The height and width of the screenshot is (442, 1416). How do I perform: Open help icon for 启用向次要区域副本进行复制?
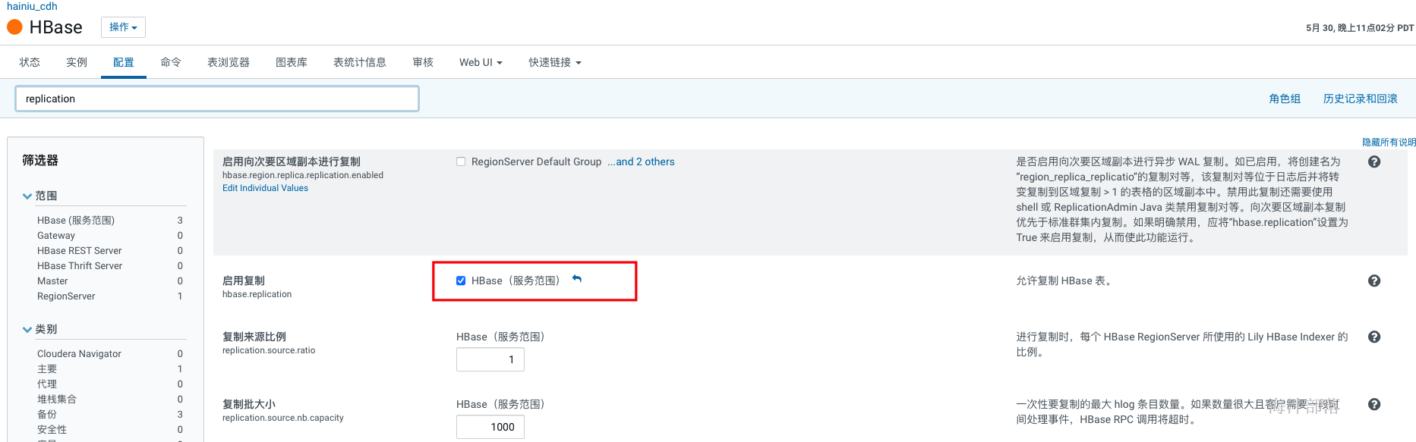tap(1373, 161)
